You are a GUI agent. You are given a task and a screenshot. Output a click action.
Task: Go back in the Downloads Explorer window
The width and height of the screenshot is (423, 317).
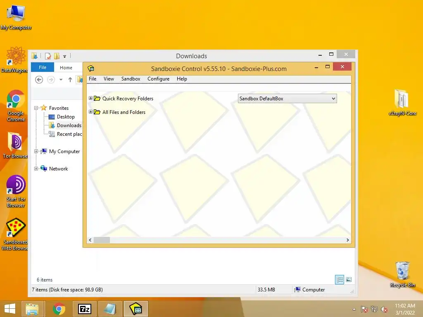click(39, 80)
